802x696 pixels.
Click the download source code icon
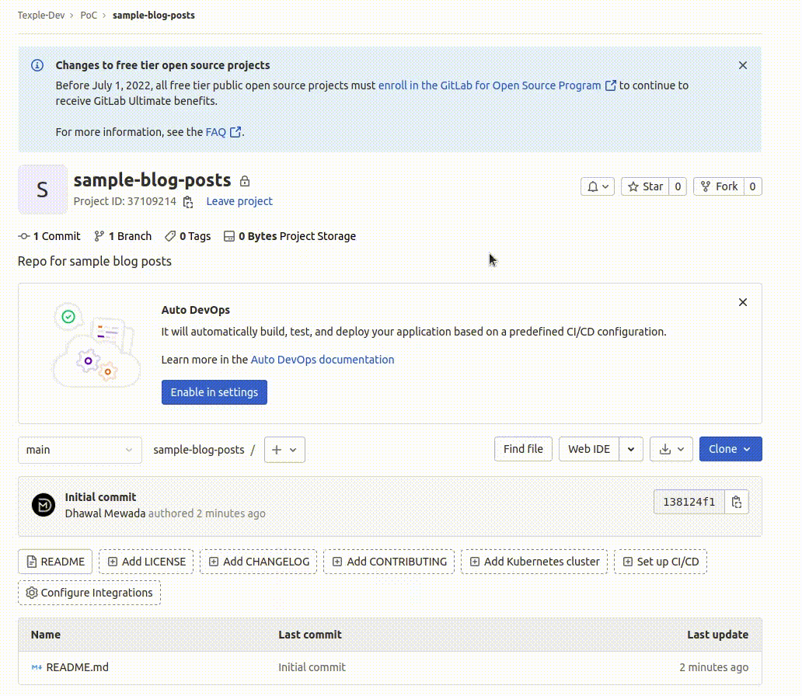665,448
